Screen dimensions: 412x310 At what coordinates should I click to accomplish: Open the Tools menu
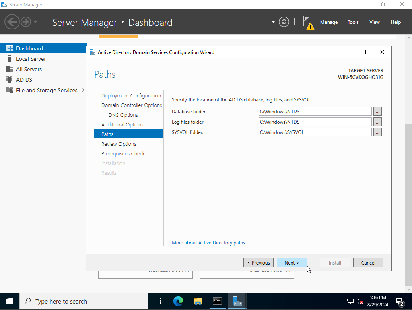click(x=353, y=22)
